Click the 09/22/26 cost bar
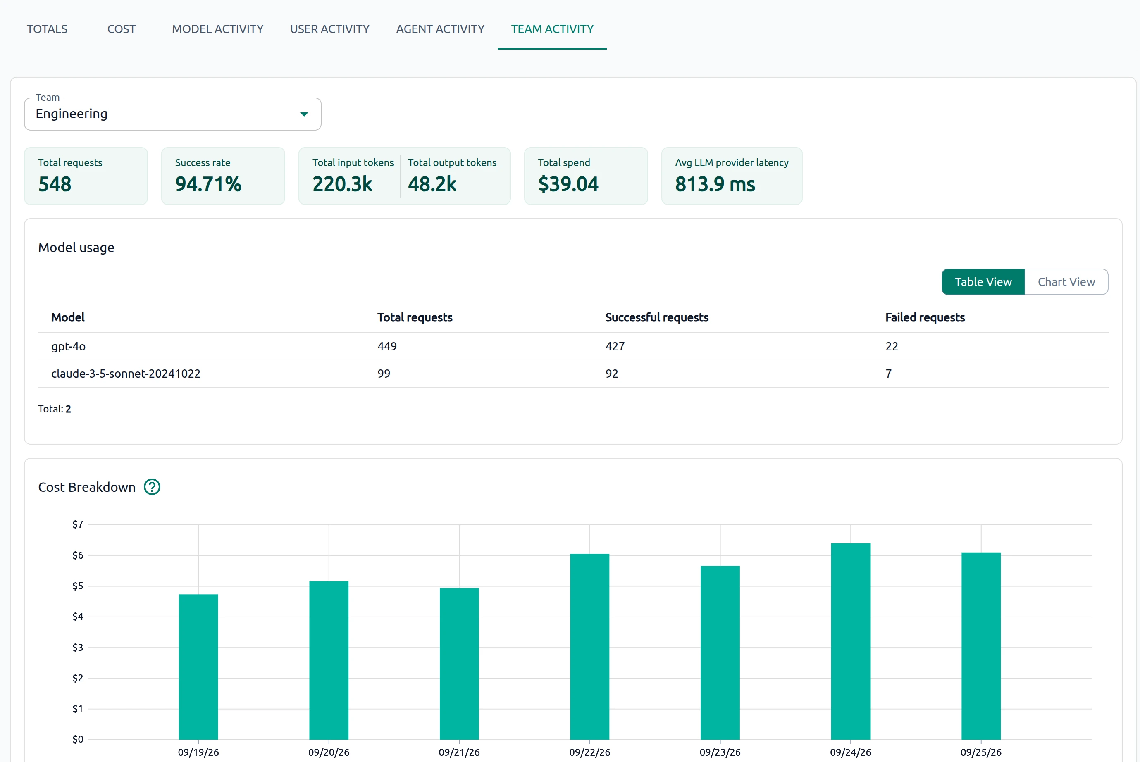Viewport: 1140px width, 762px height. 590,647
